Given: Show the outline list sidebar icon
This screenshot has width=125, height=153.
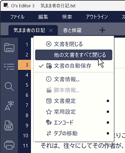Looking at the screenshot, I should click(x=9, y=67).
